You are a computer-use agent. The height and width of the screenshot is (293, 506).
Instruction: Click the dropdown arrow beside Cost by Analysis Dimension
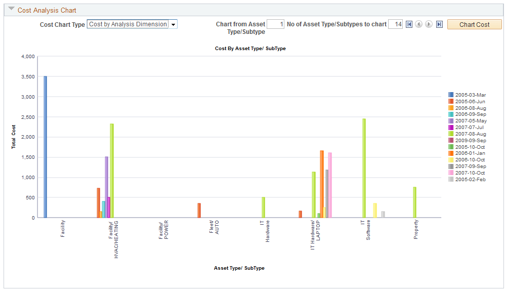point(173,24)
